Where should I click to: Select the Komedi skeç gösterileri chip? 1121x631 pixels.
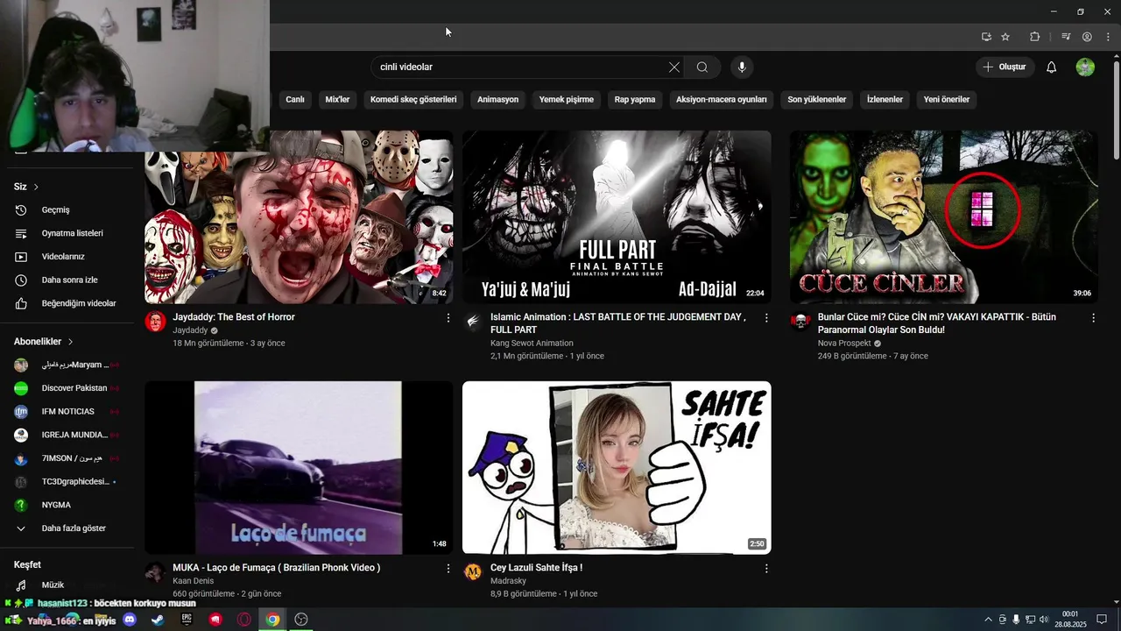[413, 100]
